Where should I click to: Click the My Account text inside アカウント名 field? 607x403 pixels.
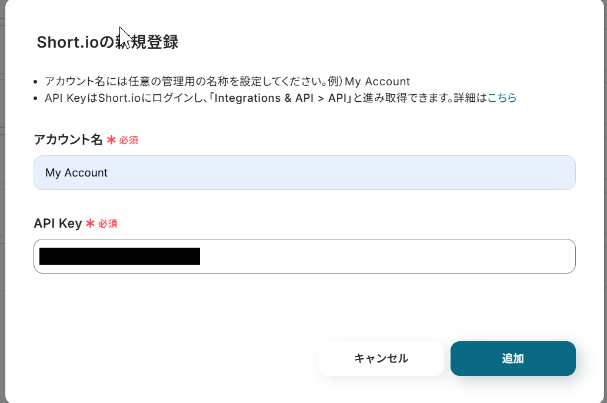[x=76, y=173]
